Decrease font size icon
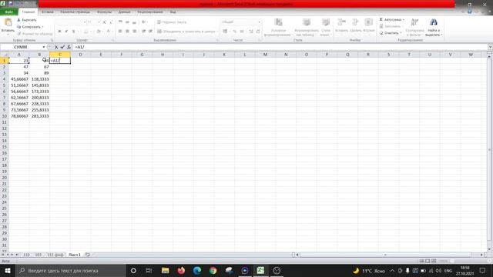The width and height of the screenshot is (493, 277). point(111,22)
